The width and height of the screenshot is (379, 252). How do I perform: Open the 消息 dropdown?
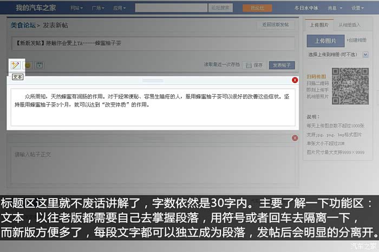point(335,8)
